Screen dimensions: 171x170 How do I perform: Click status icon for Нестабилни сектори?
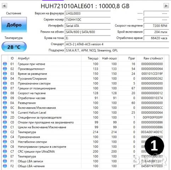[x=5, y=142]
